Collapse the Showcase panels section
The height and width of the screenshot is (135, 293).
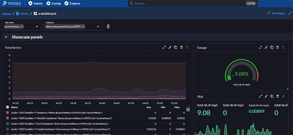[x=6, y=37]
